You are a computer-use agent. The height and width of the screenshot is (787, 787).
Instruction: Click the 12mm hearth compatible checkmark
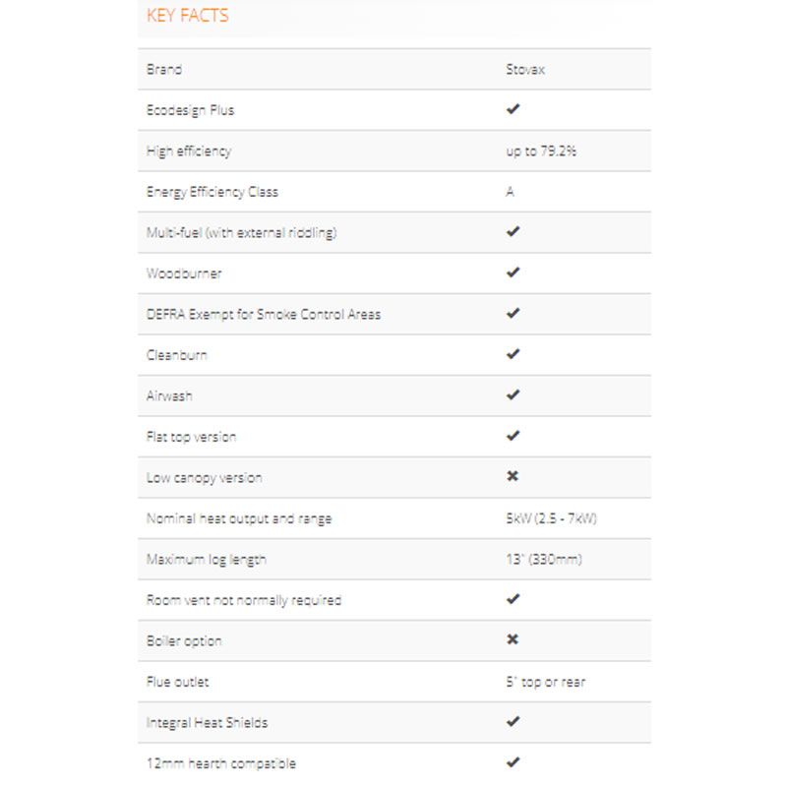pos(513,762)
